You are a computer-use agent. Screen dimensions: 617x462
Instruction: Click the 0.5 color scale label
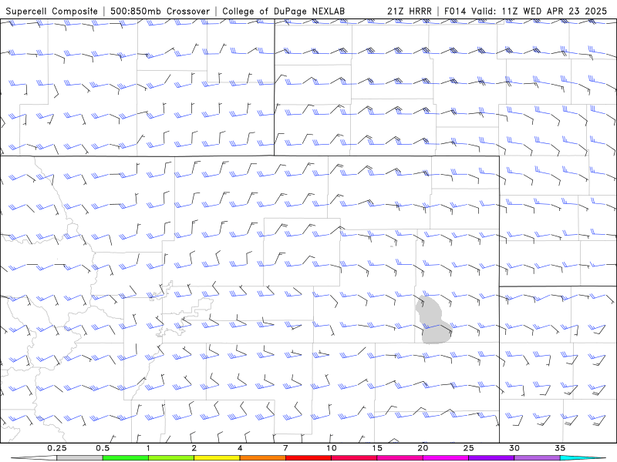click(103, 448)
